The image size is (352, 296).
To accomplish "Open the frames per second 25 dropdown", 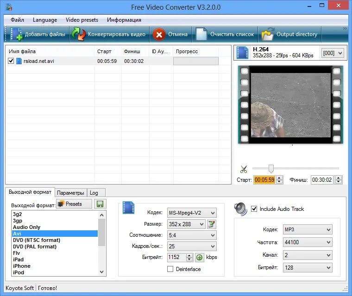I will [192, 246].
